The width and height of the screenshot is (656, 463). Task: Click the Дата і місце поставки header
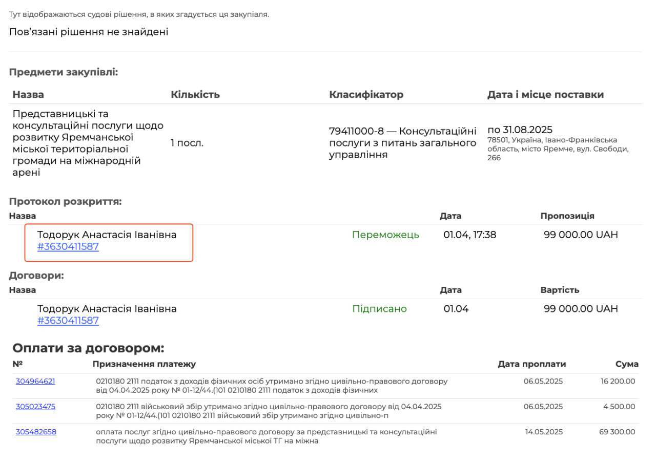[x=545, y=95]
